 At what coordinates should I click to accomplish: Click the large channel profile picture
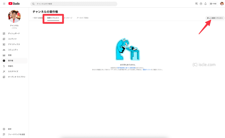tap(14, 17)
